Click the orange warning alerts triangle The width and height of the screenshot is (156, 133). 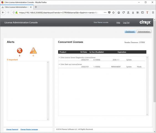pos(33,50)
